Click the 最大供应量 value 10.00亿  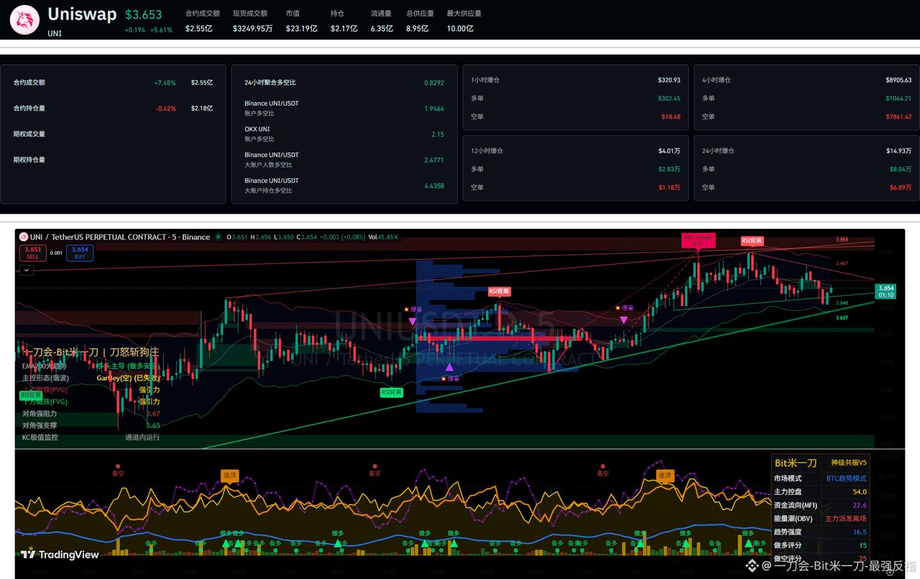[x=460, y=29]
